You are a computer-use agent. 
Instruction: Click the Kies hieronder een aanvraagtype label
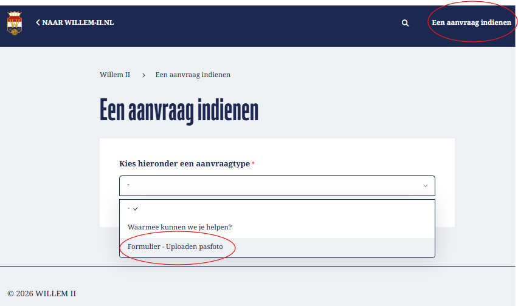[x=184, y=163]
